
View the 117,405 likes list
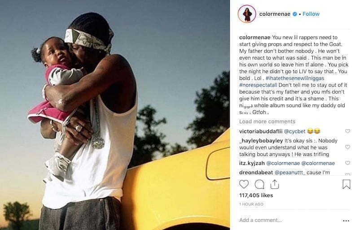256,195
